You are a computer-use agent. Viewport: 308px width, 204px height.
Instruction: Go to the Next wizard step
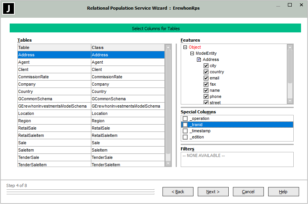coord(213,192)
